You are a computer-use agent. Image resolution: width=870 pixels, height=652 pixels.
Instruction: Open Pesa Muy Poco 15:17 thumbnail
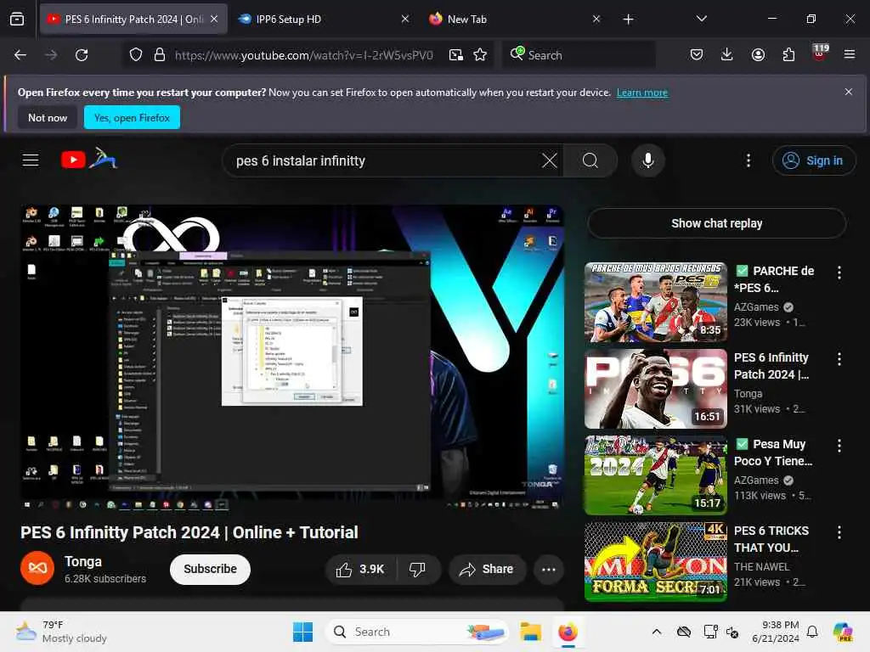tap(655, 475)
